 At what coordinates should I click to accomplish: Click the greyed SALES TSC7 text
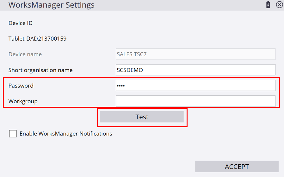click(132, 54)
